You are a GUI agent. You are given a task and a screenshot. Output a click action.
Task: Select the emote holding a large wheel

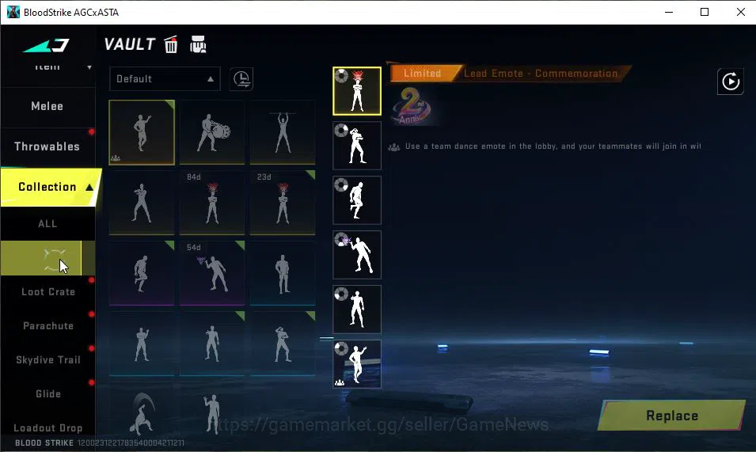point(212,132)
